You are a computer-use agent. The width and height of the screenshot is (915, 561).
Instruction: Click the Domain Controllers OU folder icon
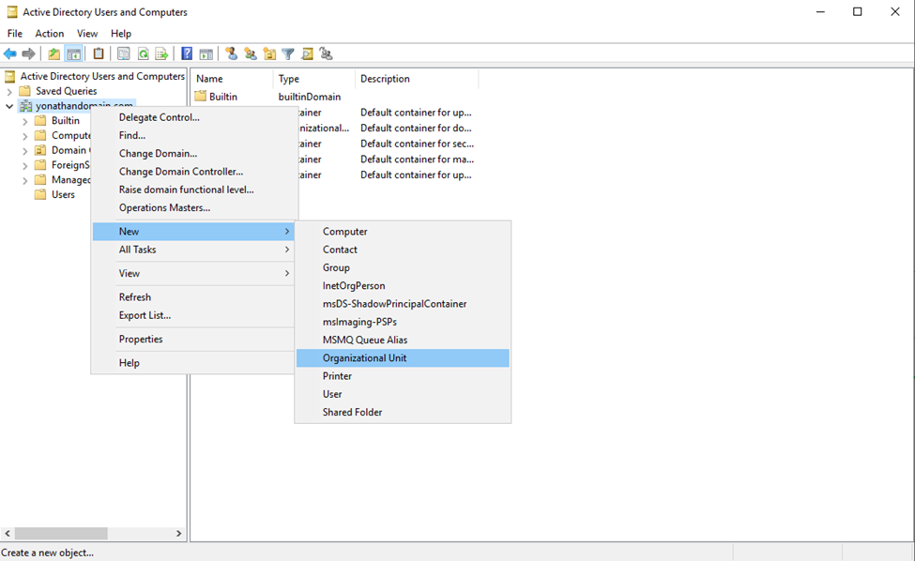point(40,150)
